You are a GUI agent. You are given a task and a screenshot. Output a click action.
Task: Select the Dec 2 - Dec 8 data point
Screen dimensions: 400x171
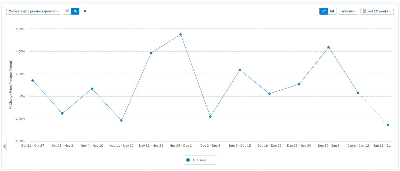pyautogui.click(x=210, y=117)
